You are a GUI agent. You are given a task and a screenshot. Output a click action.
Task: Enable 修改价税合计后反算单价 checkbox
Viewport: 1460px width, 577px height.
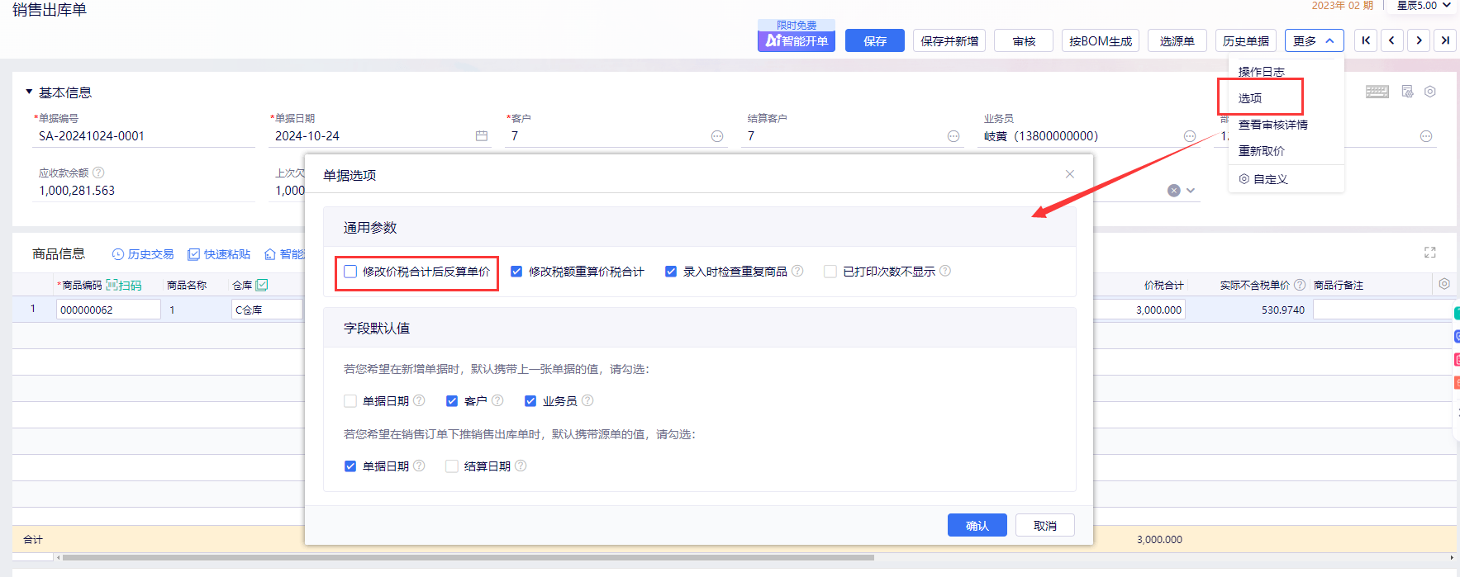350,272
